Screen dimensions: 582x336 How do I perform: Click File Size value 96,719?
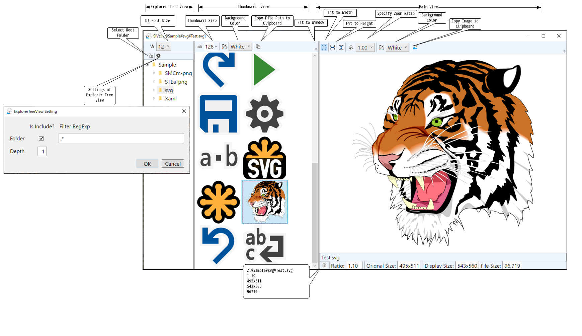point(512,266)
